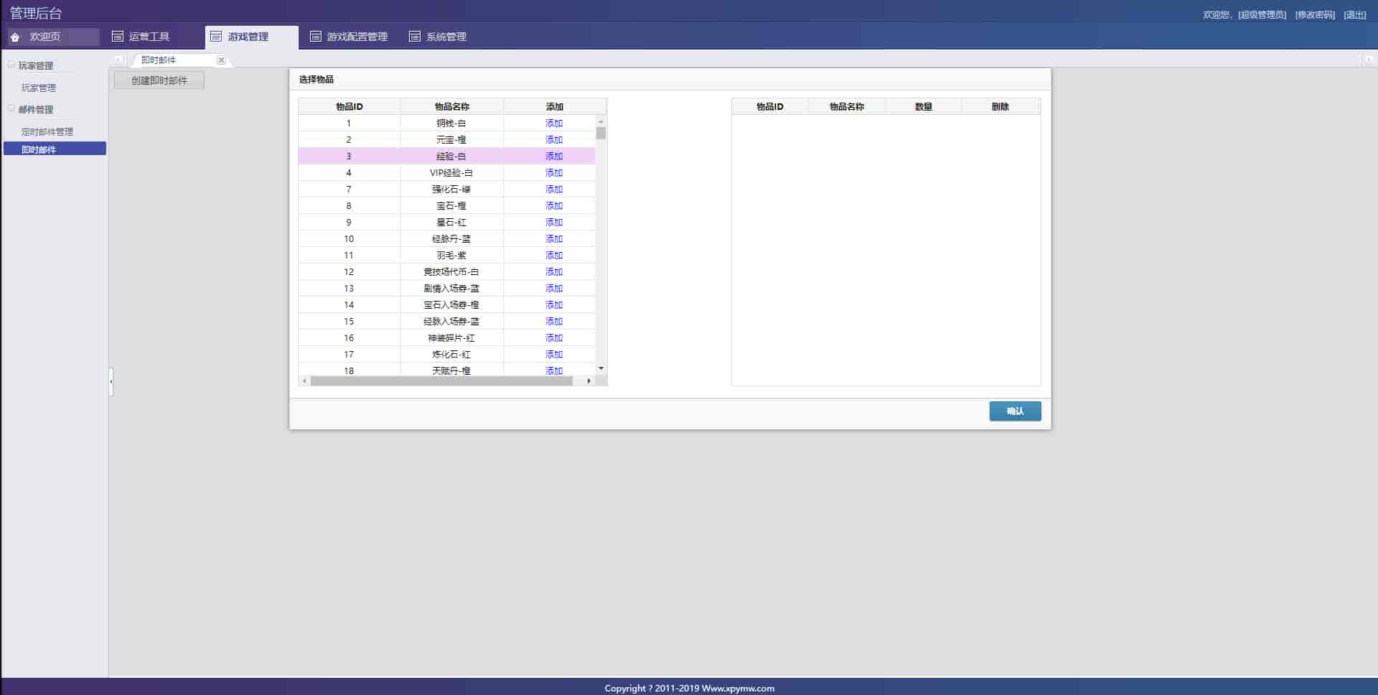The width and height of the screenshot is (1378, 695).
Task: Click the list icon next to 游戏配置管理
Action: pyautogui.click(x=315, y=37)
